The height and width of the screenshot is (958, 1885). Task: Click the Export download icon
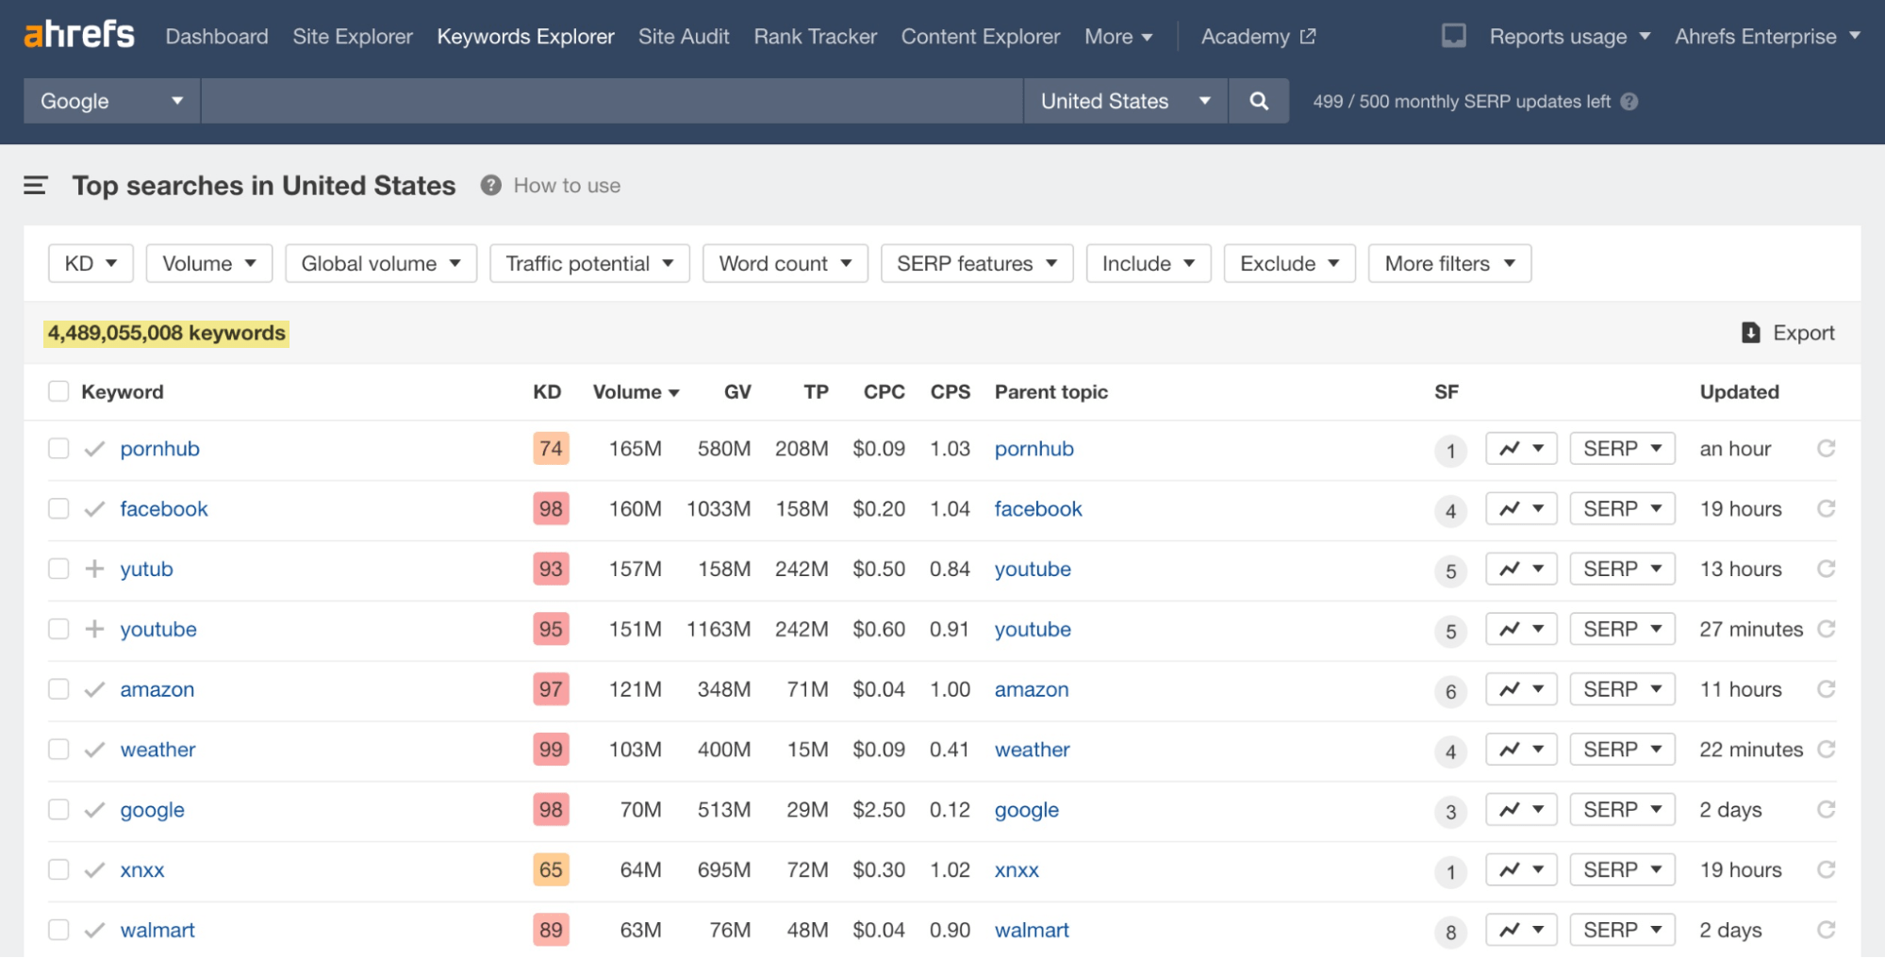tap(1750, 333)
